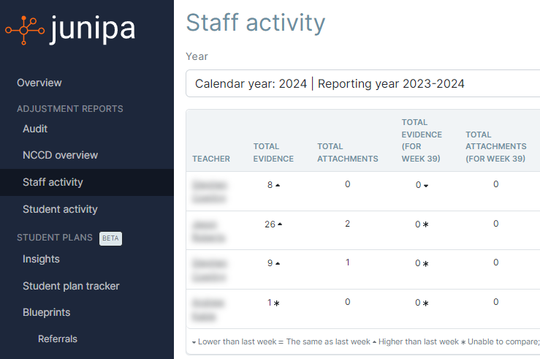The width and height of the screenshot is (540, 359).
Task: Sort by Total Evidence column
Action: [x=273, y=152]
